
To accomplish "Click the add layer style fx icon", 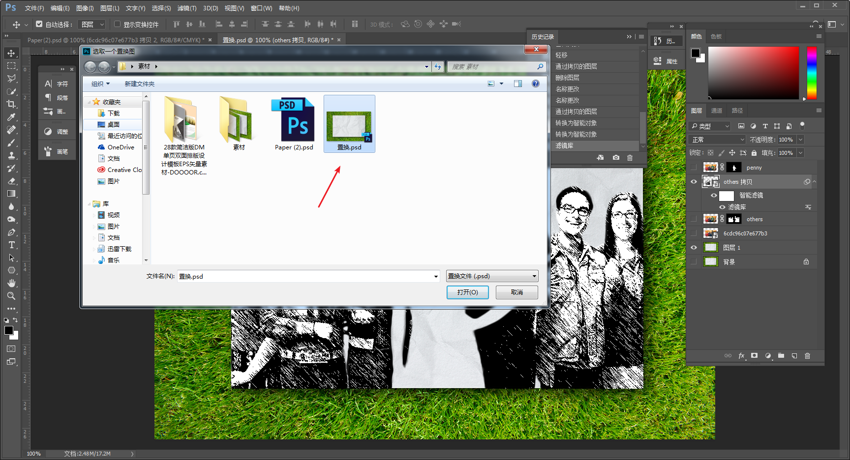I will tap(741, 356).
